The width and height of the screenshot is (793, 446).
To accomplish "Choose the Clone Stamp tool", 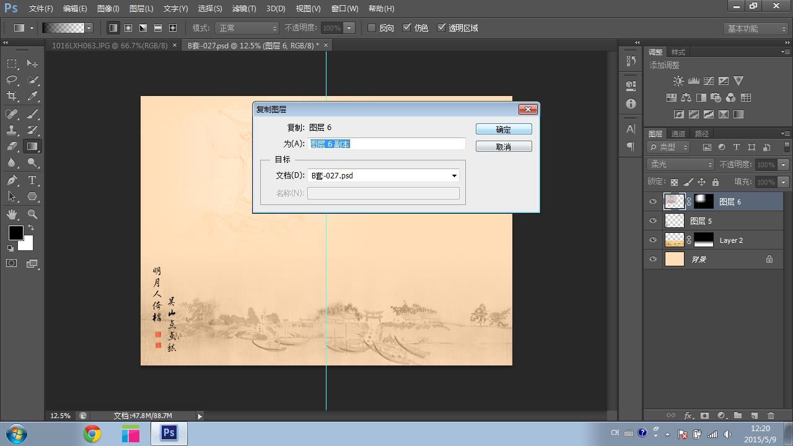I will (x=12, y=130).
